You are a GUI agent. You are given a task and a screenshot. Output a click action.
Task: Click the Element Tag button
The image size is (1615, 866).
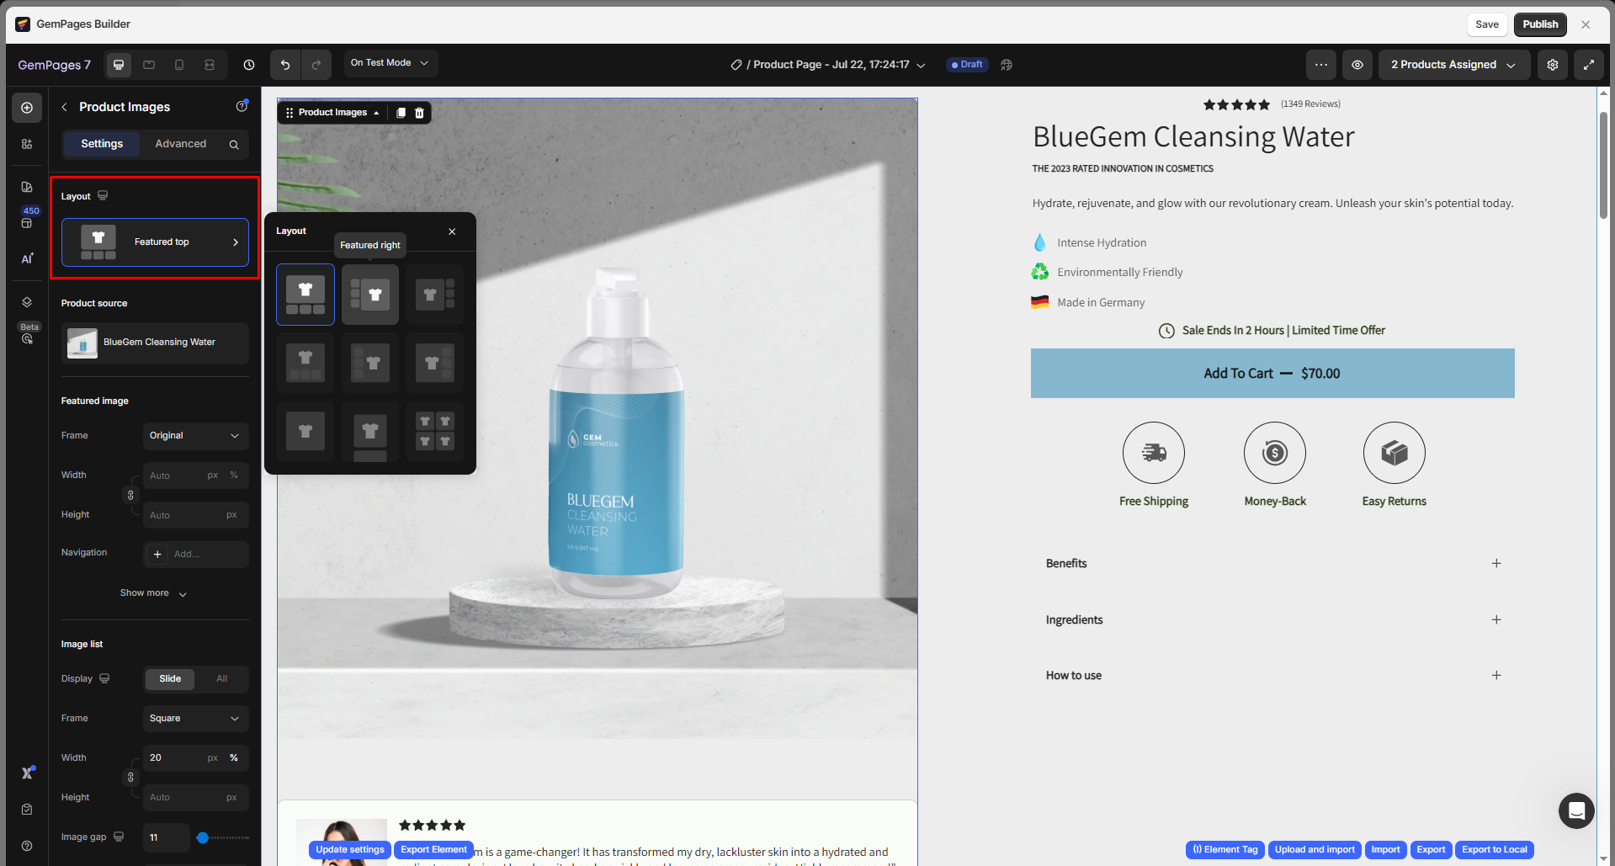(x=1225, y=850)
